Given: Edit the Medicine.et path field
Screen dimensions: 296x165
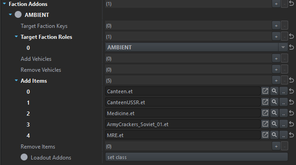Looking at the screenshot, I should (x=183, y=113).
